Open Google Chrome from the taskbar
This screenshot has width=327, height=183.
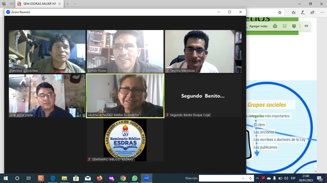[123, 178]
